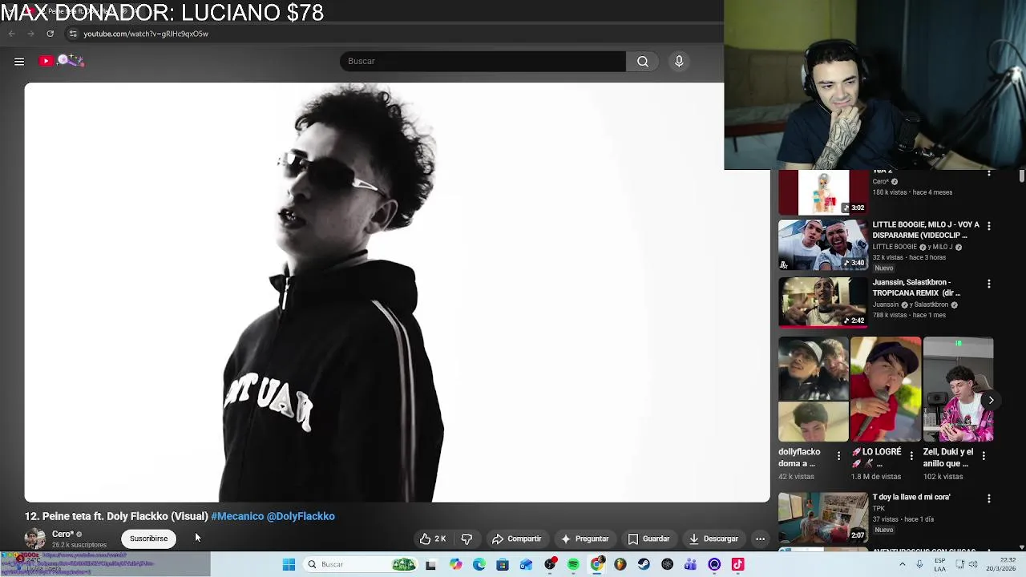
Task: Save video with Guardar button
Action: [648, 539]
